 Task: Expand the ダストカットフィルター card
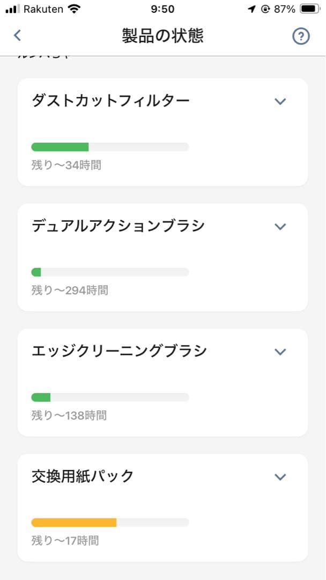(x=279, y=101)
